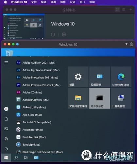Click Windows 10 name in Control Center
Screen dimensions: 137x164
pos(63,24)
